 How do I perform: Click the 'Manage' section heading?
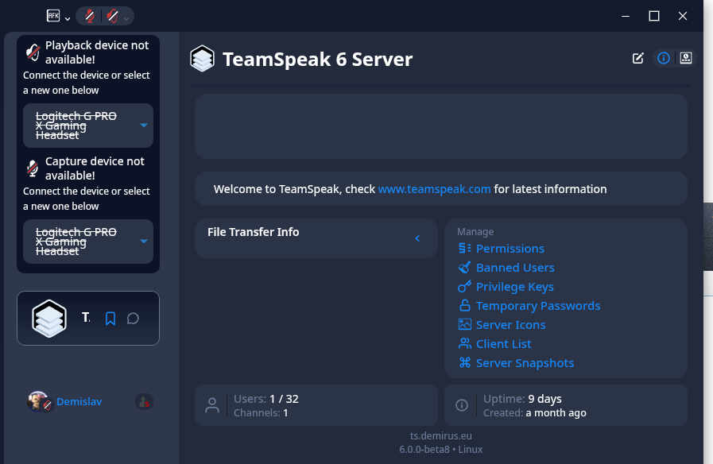pyautogui.click(x=475, y=232)
